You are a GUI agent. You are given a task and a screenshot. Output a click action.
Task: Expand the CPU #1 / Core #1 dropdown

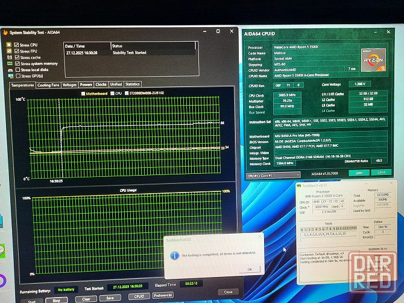273,176
